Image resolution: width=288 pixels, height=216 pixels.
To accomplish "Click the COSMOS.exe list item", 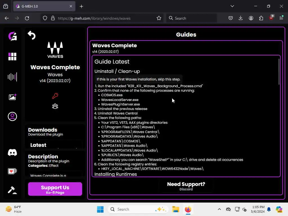I will click(x=112, y=95).
